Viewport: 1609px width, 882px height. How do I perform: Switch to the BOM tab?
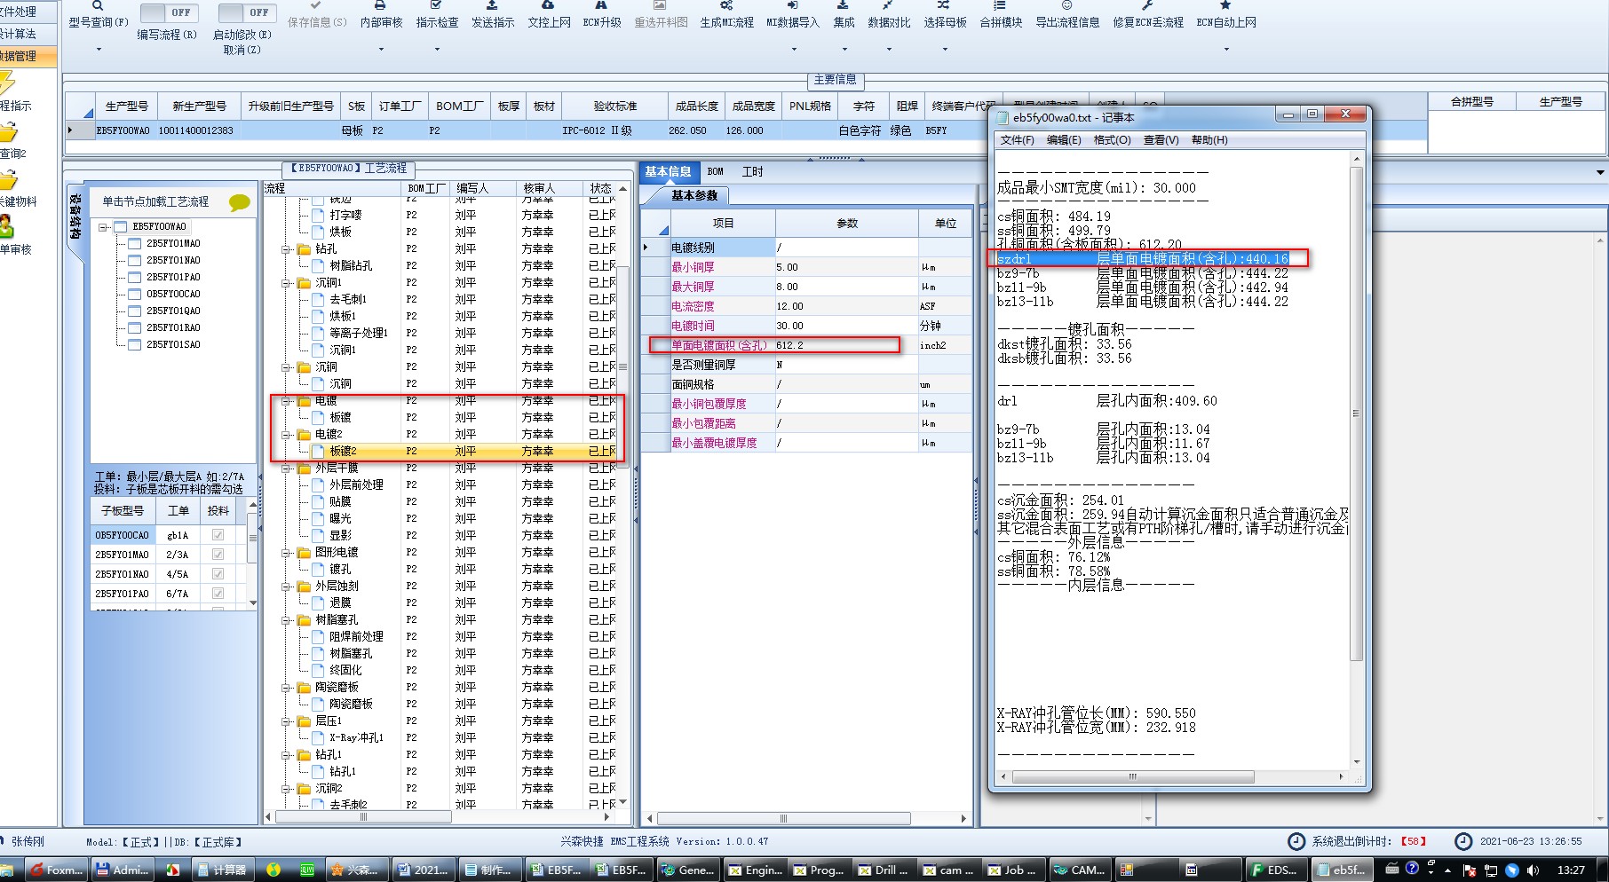tap(716, 172)
